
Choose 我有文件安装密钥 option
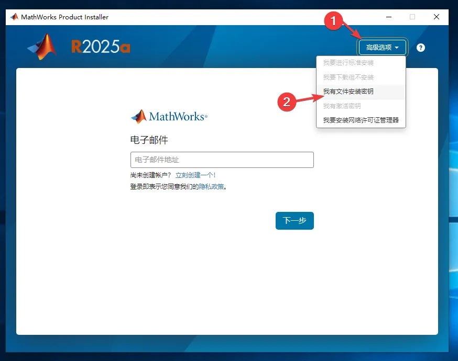pos(348,92)
